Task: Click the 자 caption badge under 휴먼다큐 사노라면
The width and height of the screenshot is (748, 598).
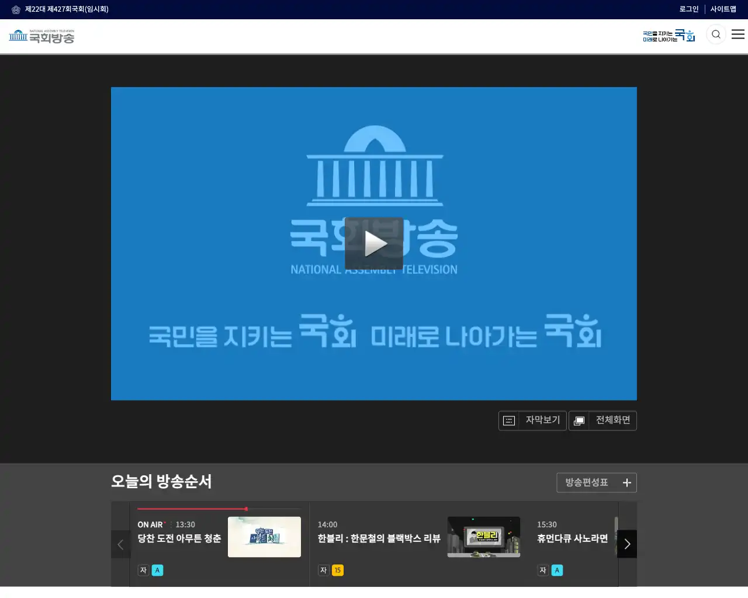Action: point(543,571)
